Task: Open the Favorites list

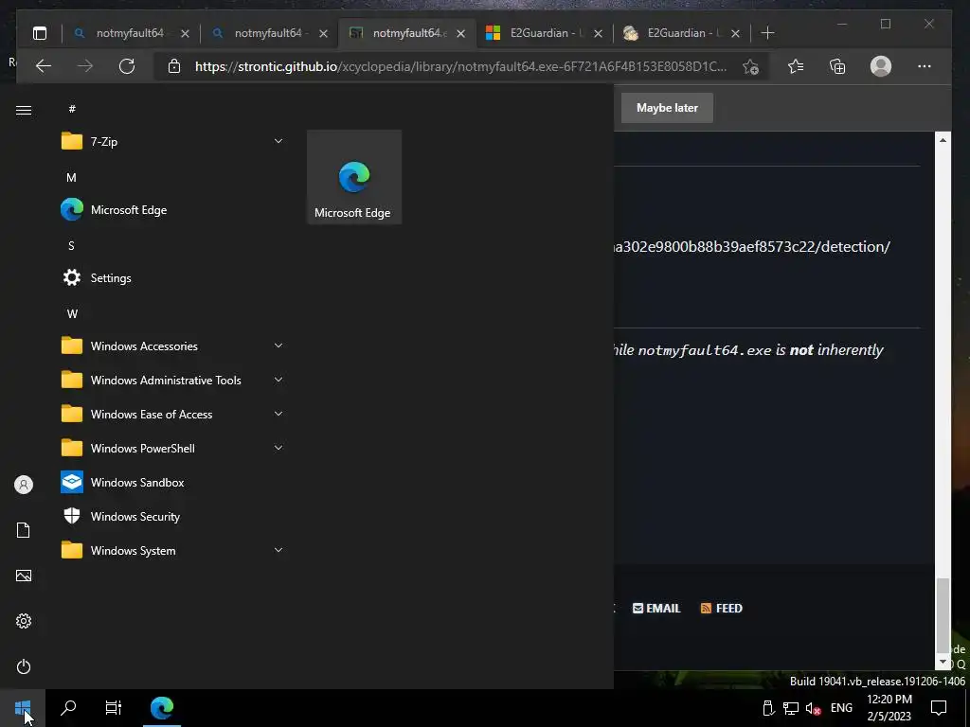Action: 796,66
